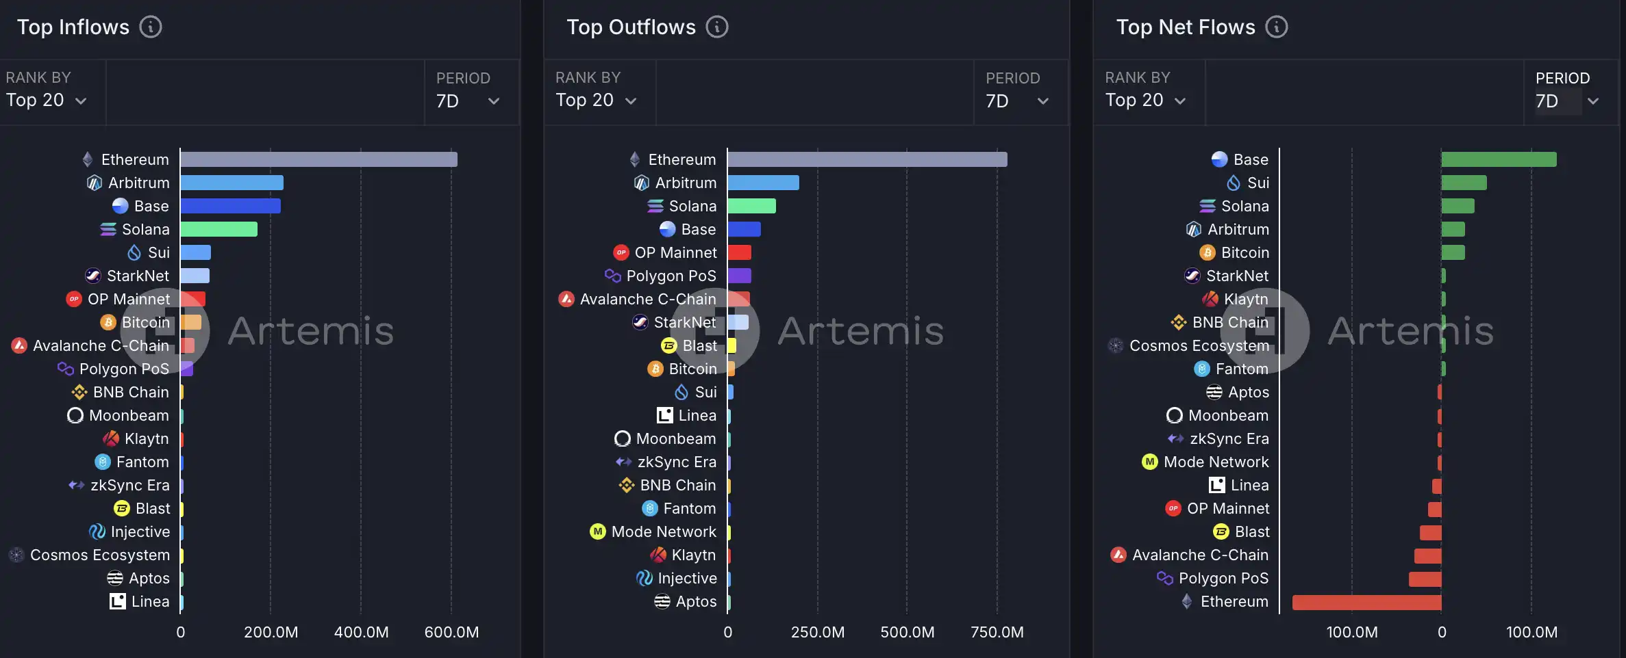Click the Polygon PoS logo in Top Net Flows
Screen dimensions: 1626x658
point(1164,578)
